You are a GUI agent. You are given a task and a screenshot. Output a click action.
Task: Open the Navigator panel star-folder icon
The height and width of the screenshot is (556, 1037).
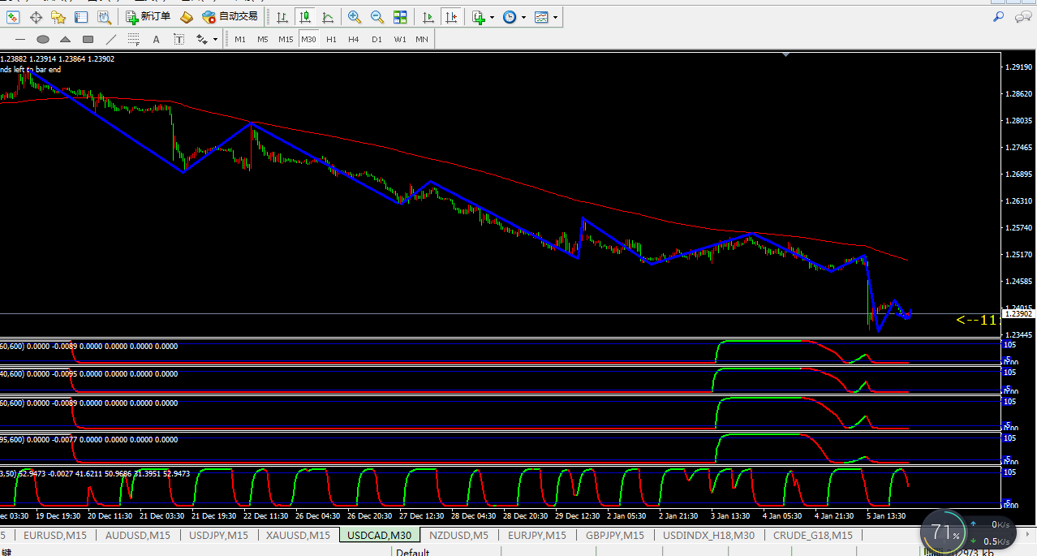click(x=58, y=17)
